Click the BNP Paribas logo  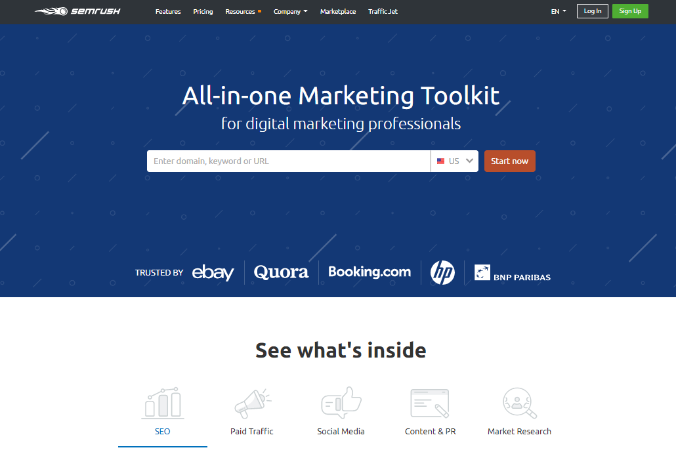513,273
